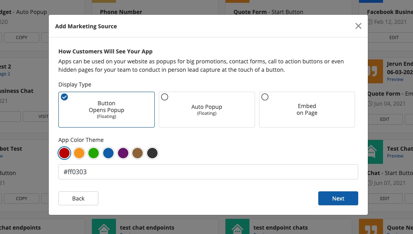
Task: Select Button Opens Popup display type
Action: tap(106, 110)
